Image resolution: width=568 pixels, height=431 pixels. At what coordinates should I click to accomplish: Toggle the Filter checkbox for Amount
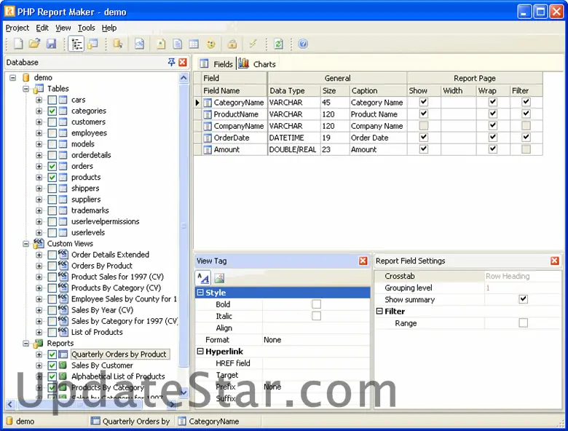coord(526,149)
